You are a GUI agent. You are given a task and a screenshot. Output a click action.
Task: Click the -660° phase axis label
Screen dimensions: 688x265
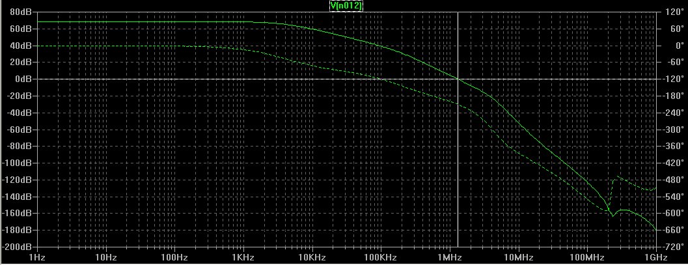coord(672,230)
